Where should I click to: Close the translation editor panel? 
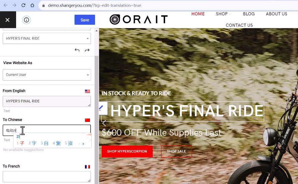click(8, 20)
